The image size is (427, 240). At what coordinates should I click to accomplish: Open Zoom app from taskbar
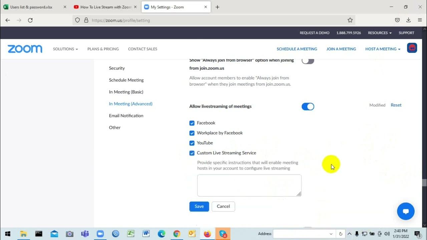[100, 234]
